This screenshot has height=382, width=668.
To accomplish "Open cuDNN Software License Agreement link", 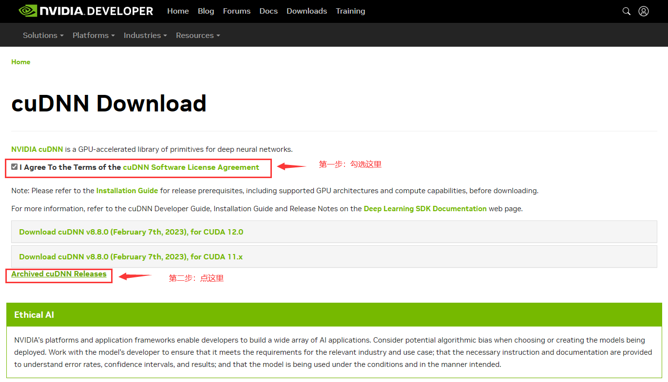I will [191, 167].
